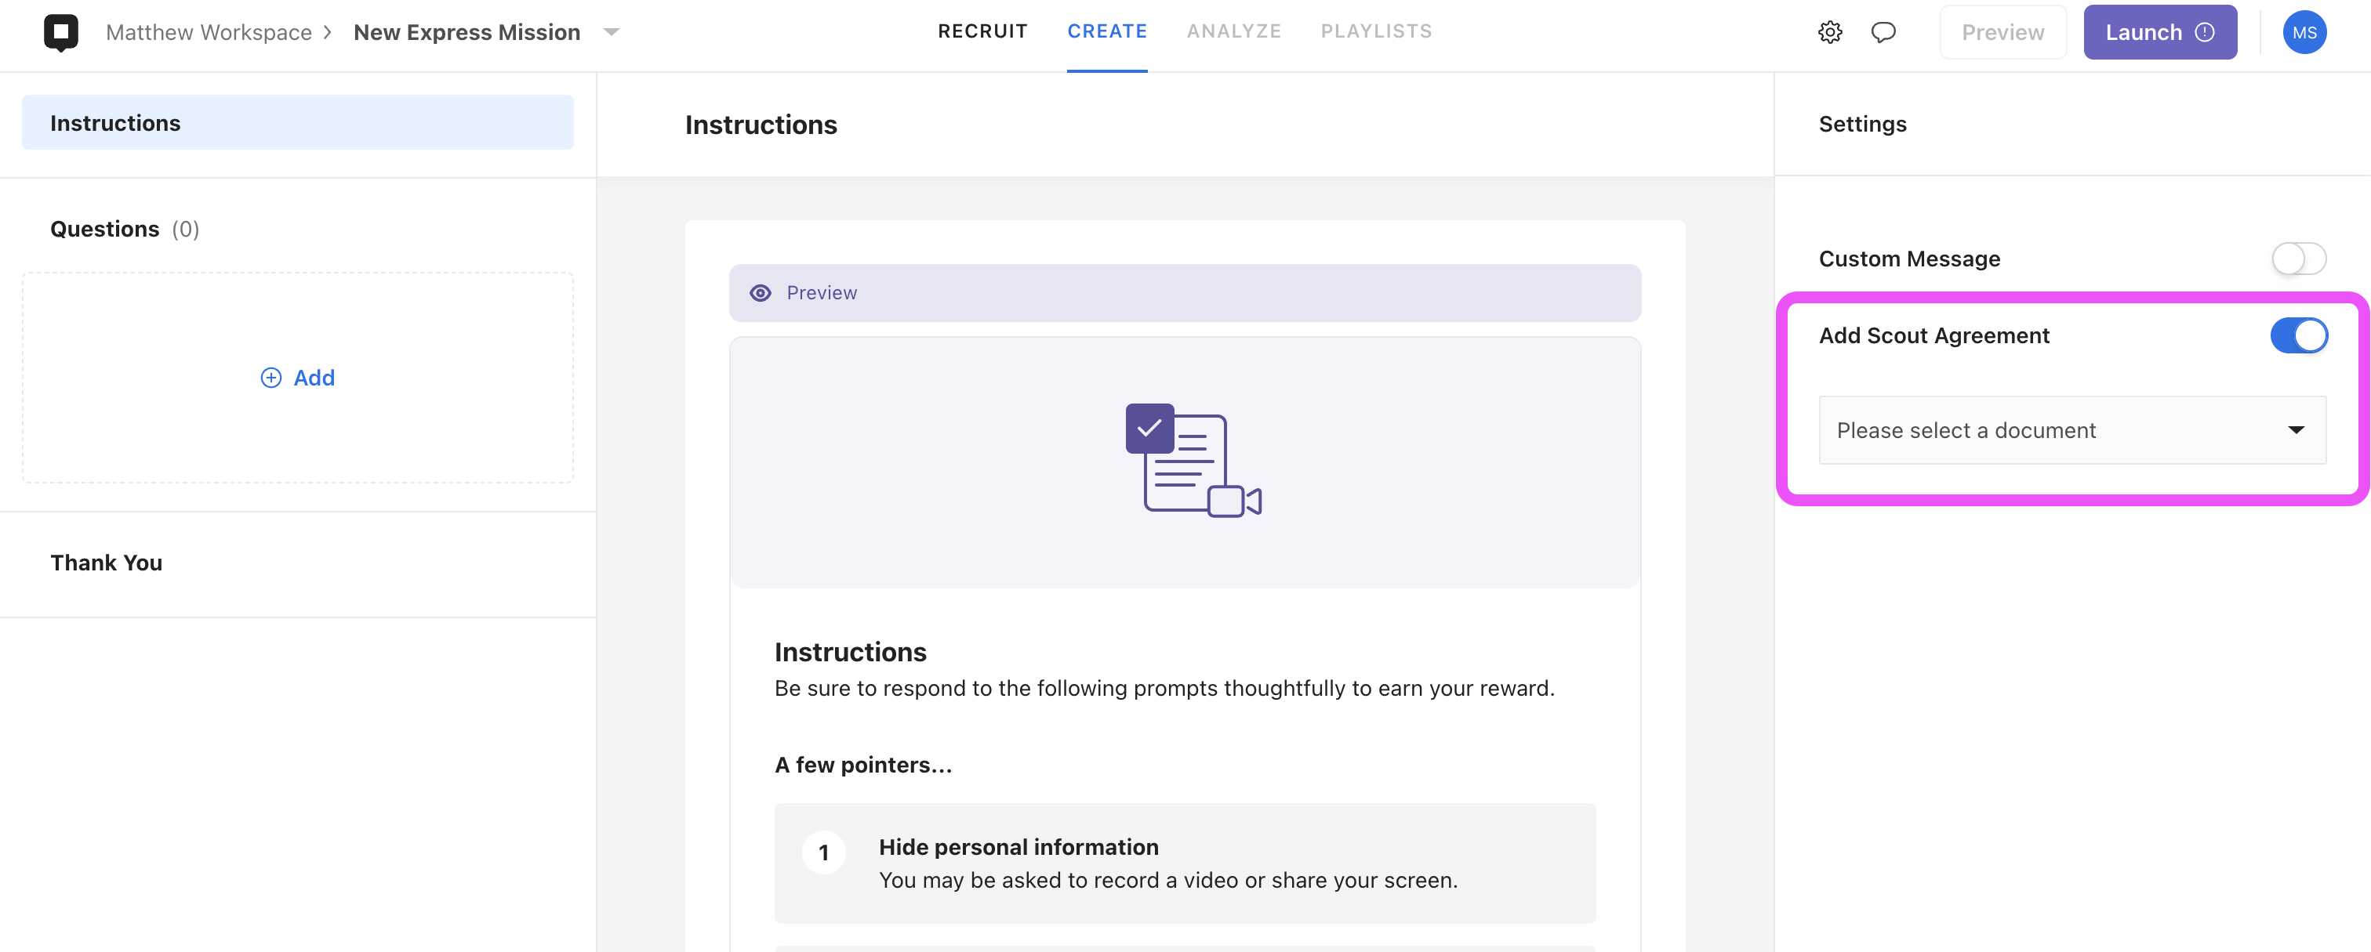Viewport: 2371px width, 952px height.
Task: Click the New Express Mission title
Action: click(x=467, y=32)
